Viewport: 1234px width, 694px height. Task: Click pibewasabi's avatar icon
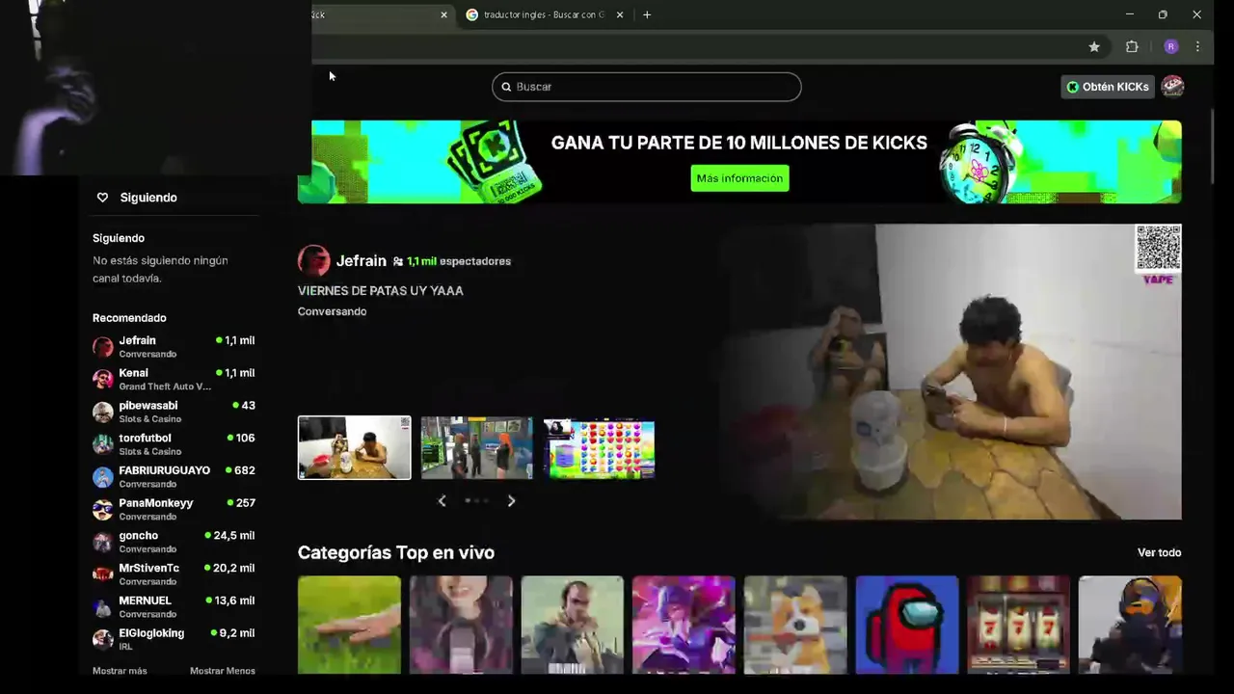pos(103,412)
